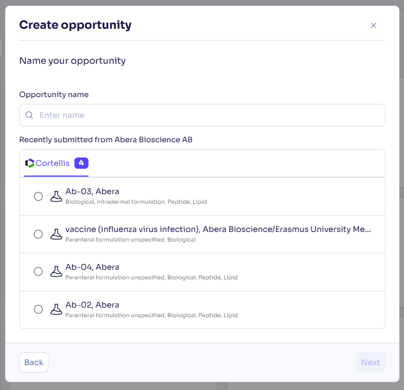Proceed using the Next button
The width and height of the screenshot is (404, 390).
coord(371,362)
